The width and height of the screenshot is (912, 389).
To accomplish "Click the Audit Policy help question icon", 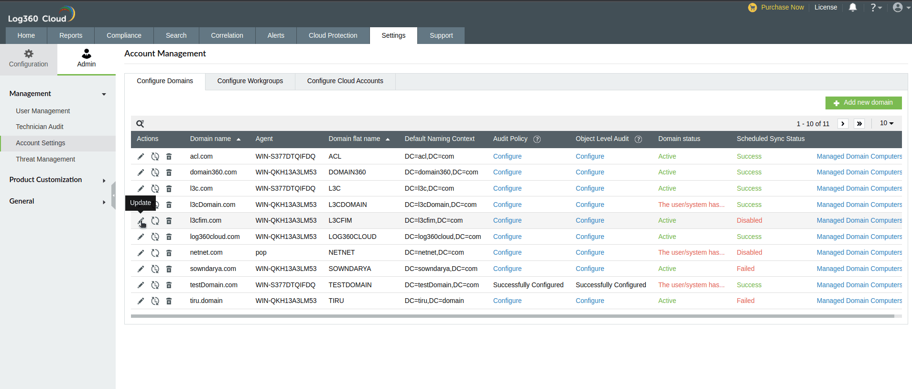I will (537, 139).
